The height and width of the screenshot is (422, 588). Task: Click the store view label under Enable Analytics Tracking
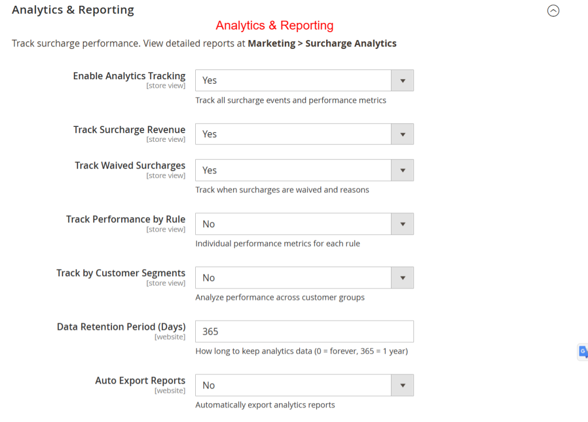pos(166,85)
